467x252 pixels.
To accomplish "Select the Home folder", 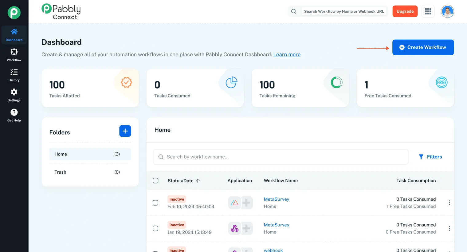I will [x=90, y=154].
